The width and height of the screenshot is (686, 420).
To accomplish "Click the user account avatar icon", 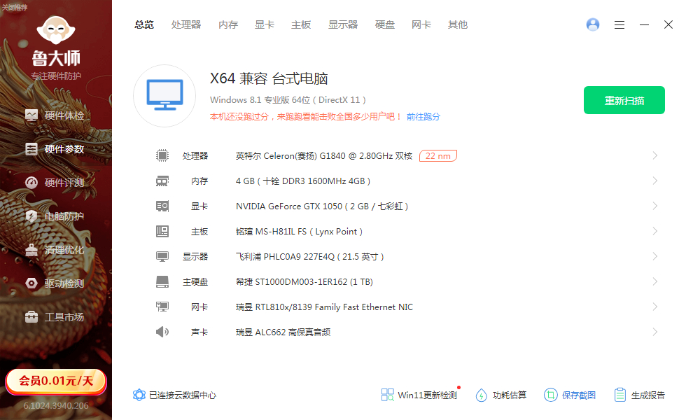I will 593,24.
